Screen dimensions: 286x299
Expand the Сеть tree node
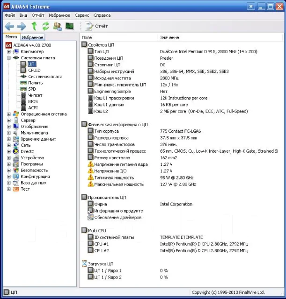(x=9, y=145)
